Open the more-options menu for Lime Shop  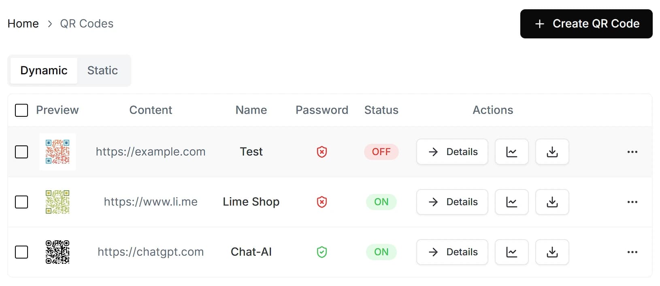coord(632,202)
